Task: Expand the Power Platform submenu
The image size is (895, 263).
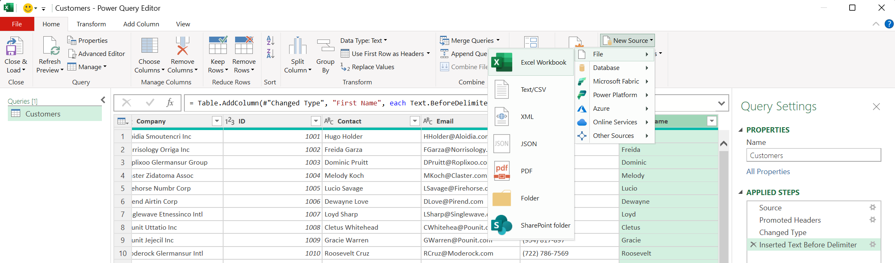Action: pos(615,95)
